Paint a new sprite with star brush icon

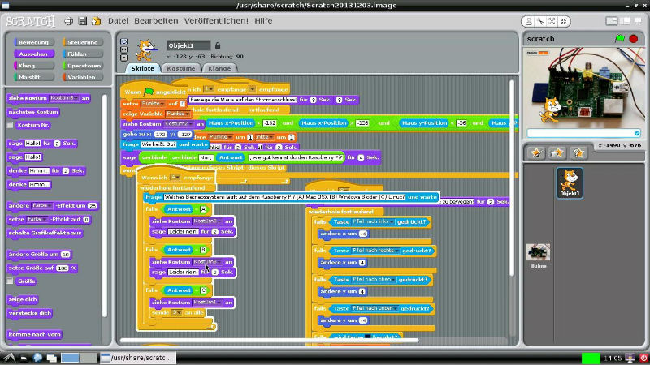coord(537,153)
